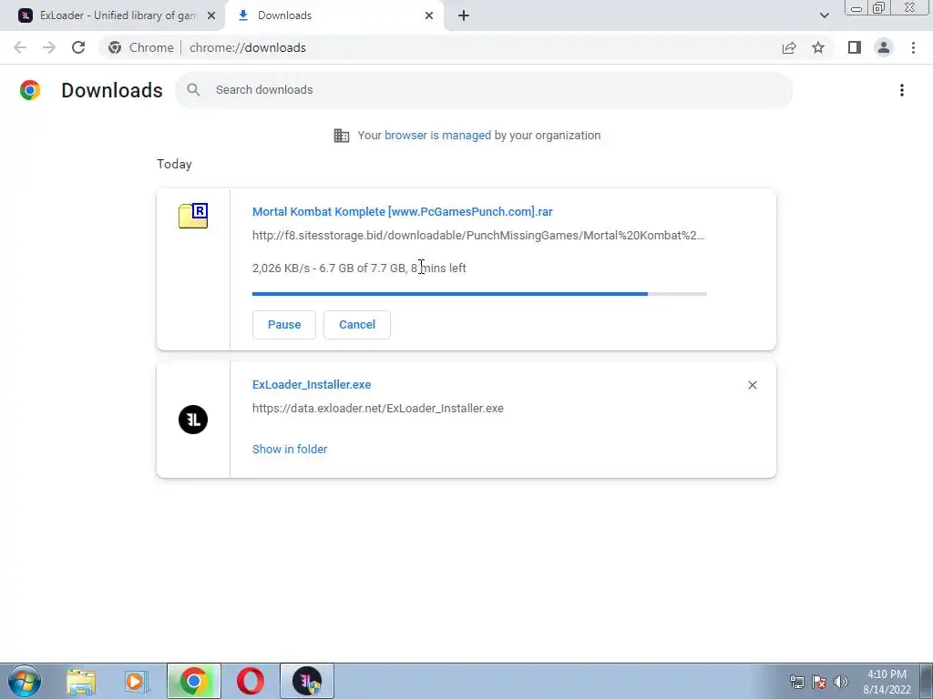Launch Windows Media Player from taskbar
This screenshot has height=699, width=933.
137,682
